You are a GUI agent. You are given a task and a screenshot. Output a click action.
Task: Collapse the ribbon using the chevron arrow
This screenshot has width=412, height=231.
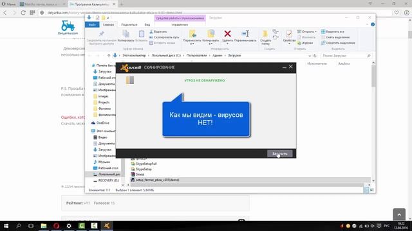(x=367, y=24)
